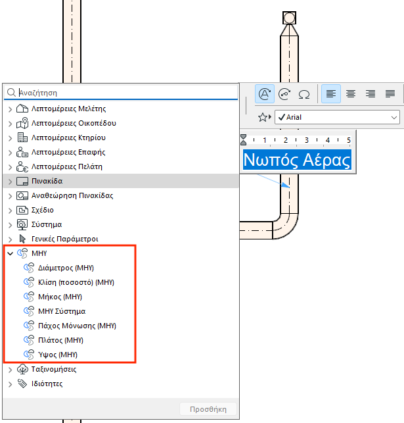
Task: Expand Λεπτομέρειες Οικοπέδου group
Action: 11,124
